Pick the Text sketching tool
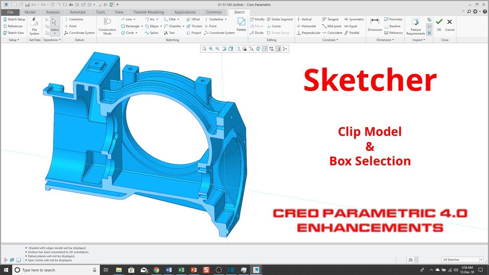 point(169,33)
